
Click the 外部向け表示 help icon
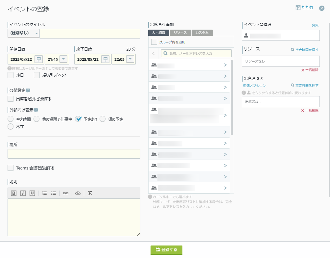click(36, 110)
